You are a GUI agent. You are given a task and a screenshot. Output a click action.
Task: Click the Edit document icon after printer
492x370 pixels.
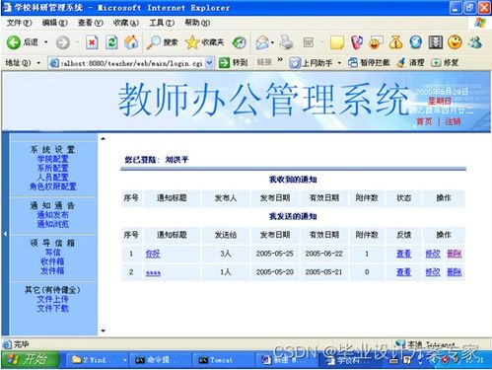point(308,42)
